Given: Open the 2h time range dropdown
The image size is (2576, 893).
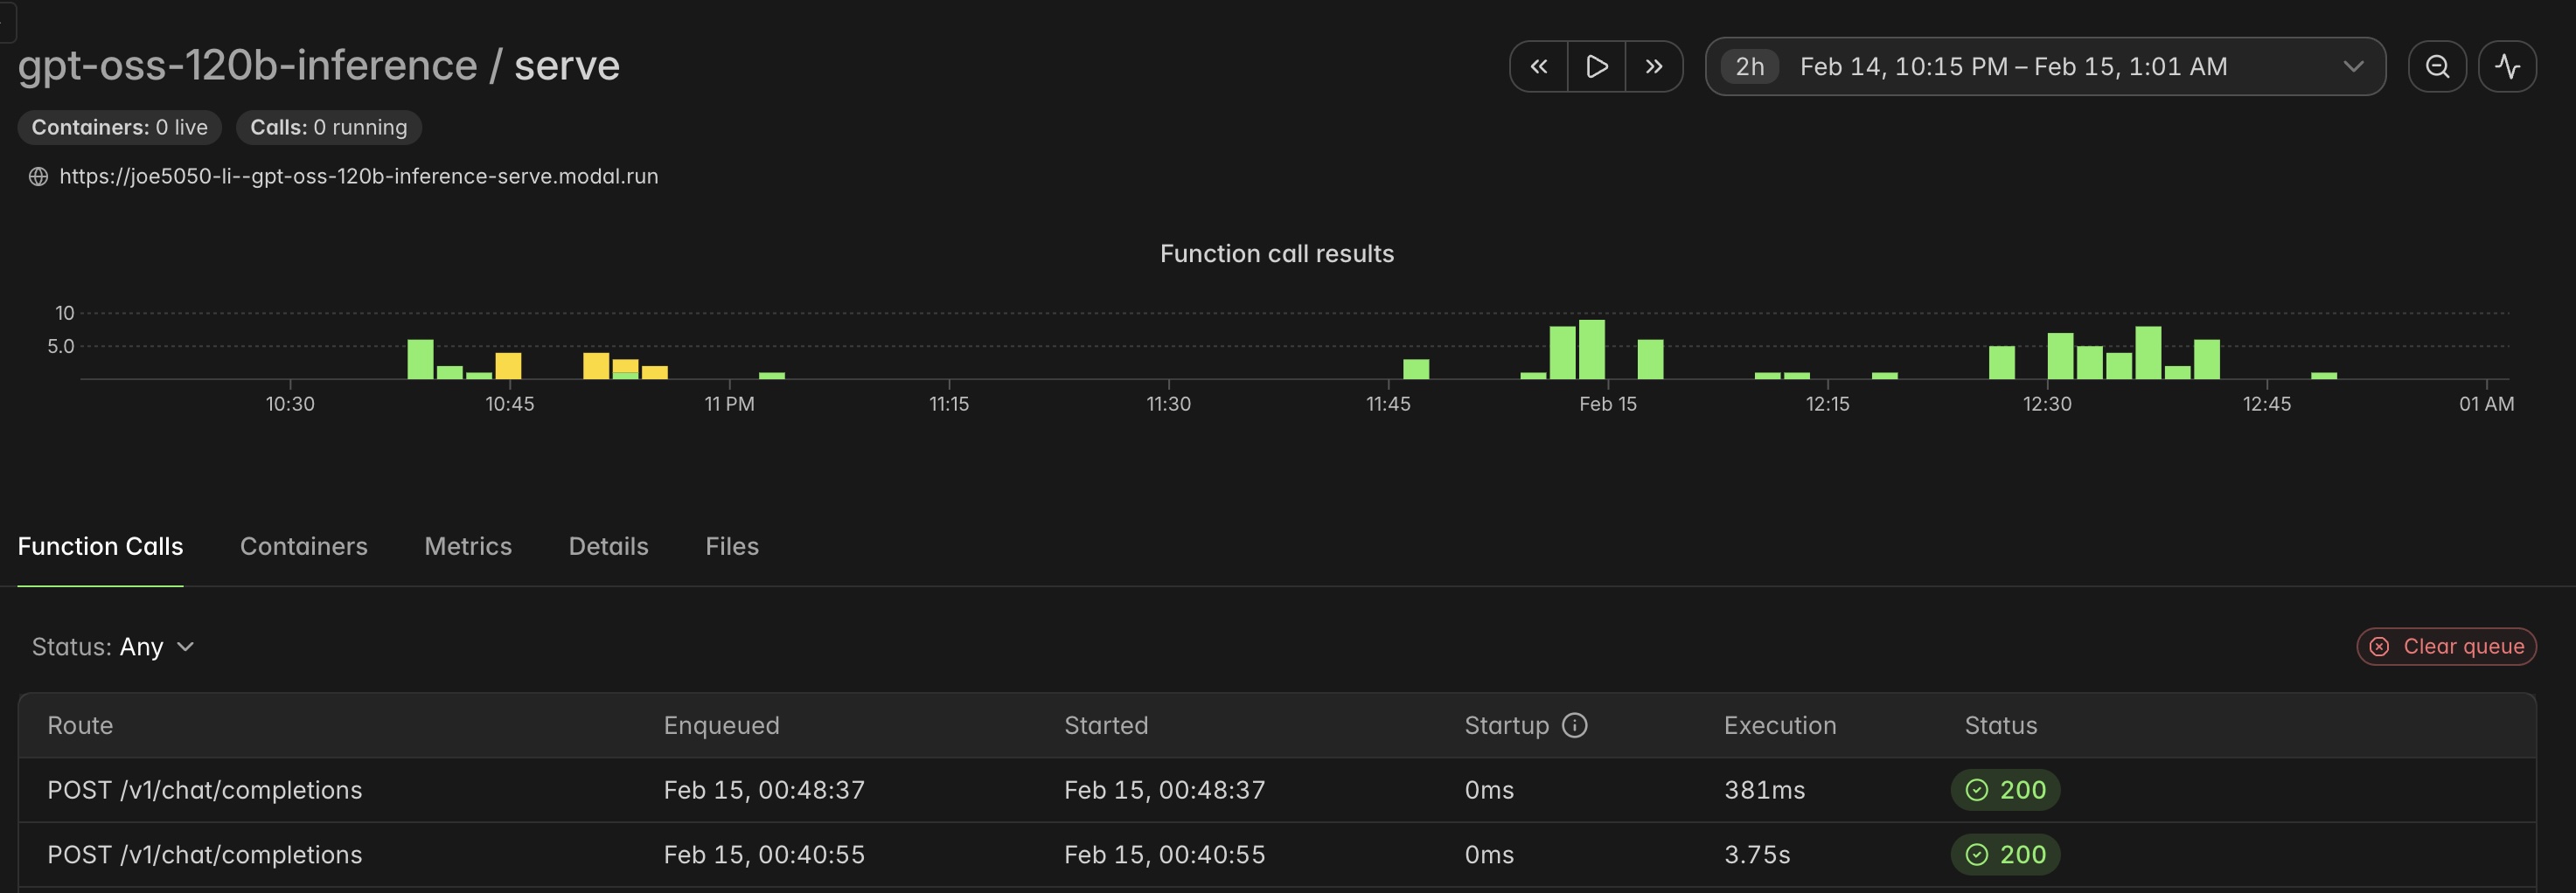Looking at the screenshot, I should pos(2045,66).
